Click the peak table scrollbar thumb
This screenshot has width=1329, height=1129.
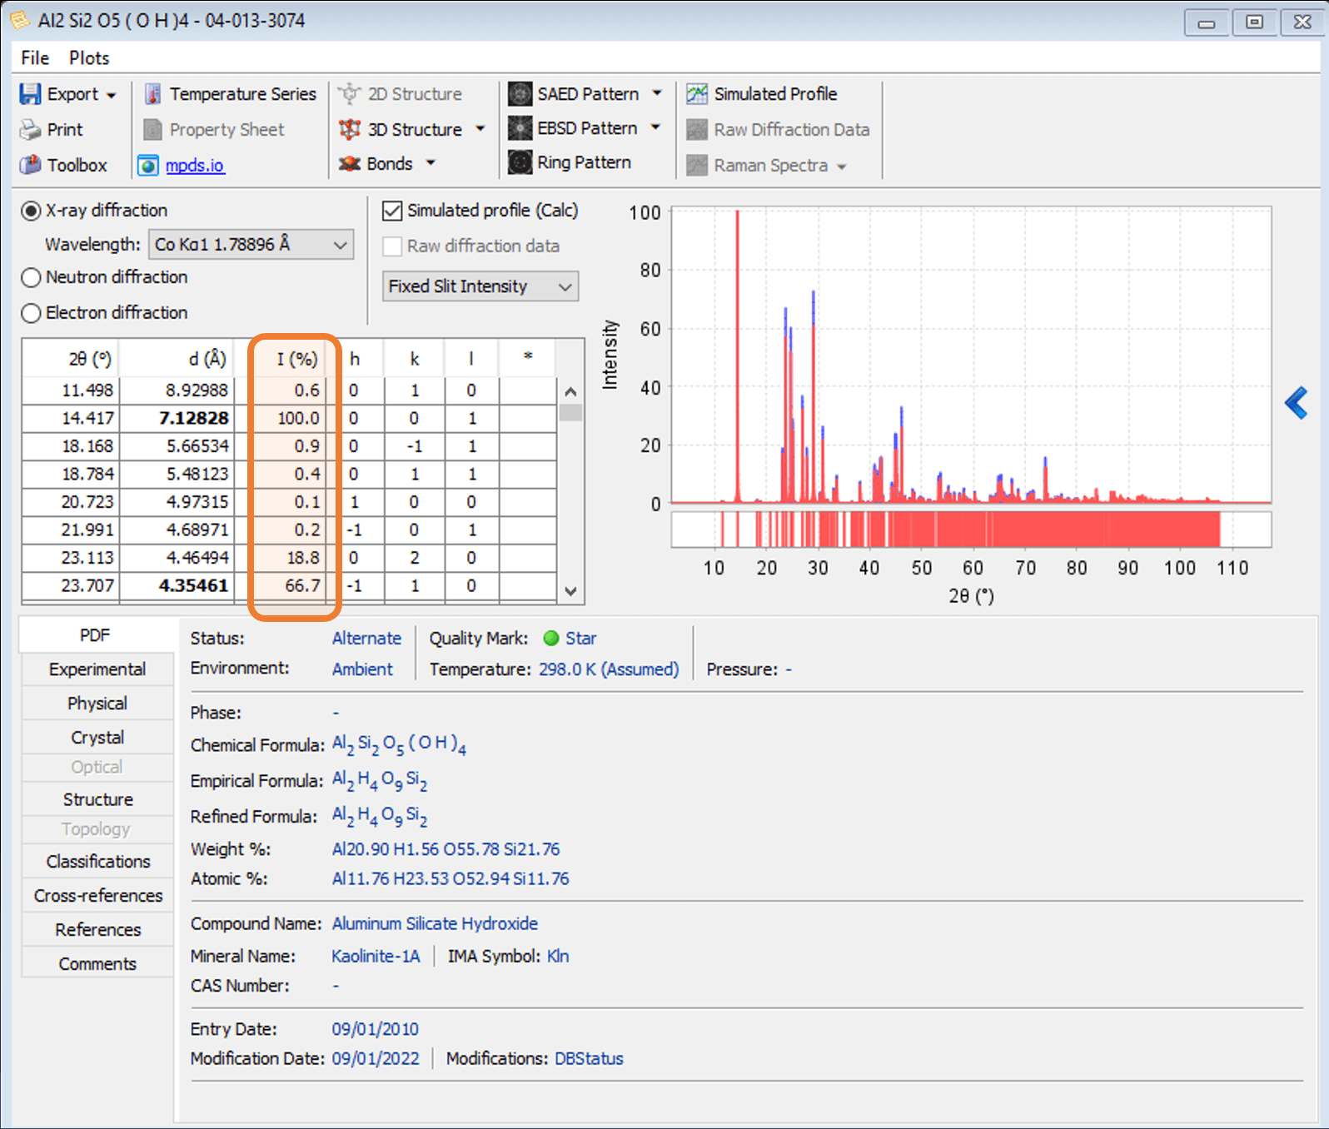point(570,413)
